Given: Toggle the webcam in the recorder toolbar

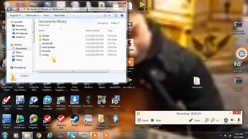Looking at the screenshot, I should [x=226, y=120].
